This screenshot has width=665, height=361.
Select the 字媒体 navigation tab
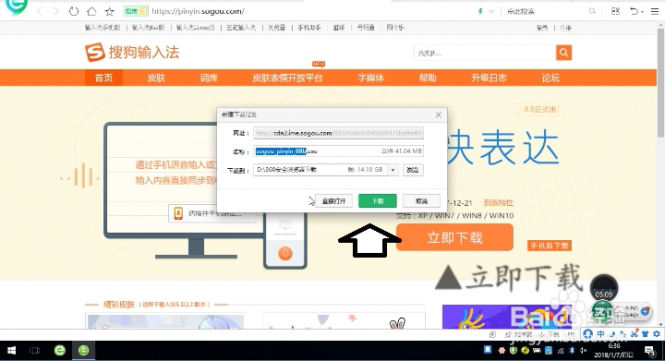[370, 78]
